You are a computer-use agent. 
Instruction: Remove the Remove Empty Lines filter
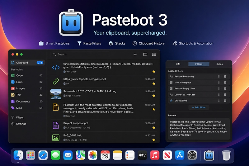pos(225,89)
